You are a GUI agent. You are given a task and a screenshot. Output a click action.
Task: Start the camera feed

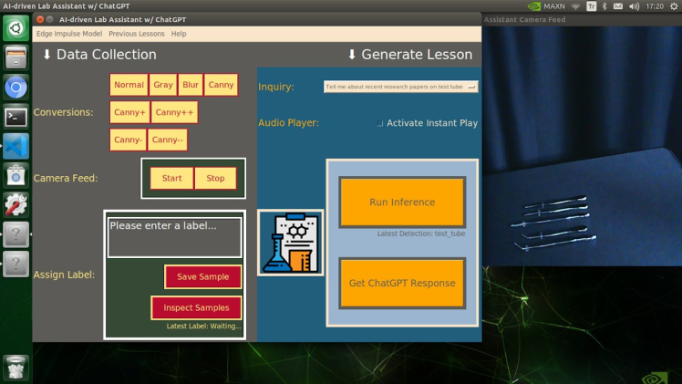[x=171, y=178]
